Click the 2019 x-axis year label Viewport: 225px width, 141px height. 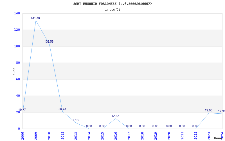(156, 136)
